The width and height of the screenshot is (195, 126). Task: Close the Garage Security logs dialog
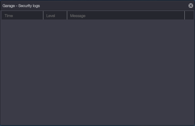pos(191,6)
